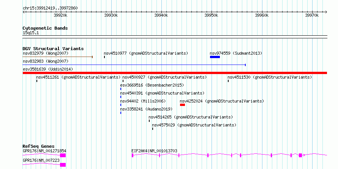Select the nsv4511261 black variant tick
Viewport: 338px width, 169px height.
pyautogui.click(x=37, y=81)
